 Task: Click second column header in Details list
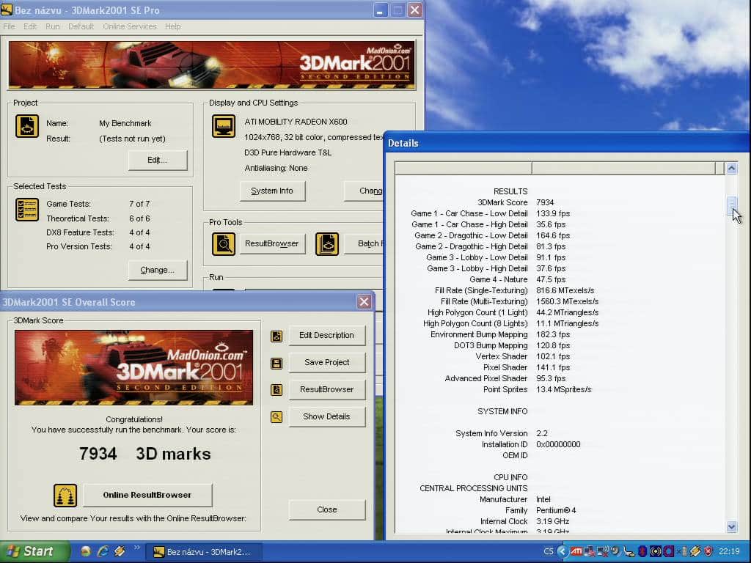(623, 168)
